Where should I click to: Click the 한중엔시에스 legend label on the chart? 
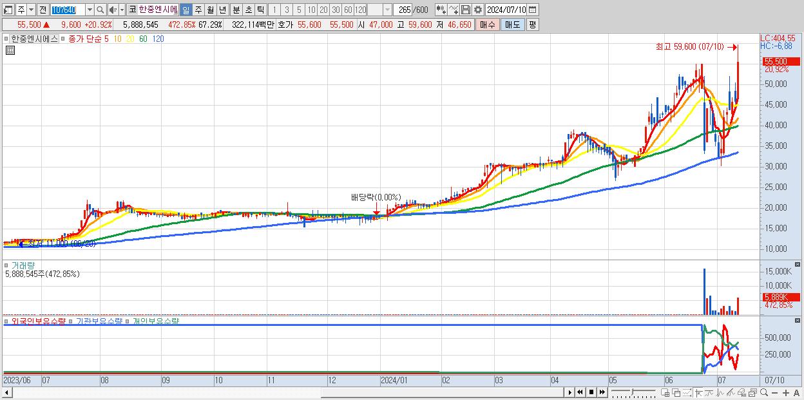(x=35, y=39)
